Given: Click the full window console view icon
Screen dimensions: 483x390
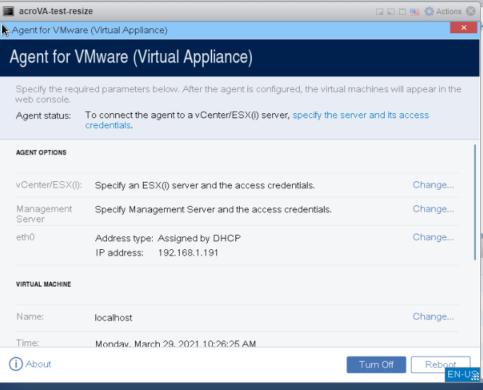Looking at the screenshot, I should click(x=402, y=12).
